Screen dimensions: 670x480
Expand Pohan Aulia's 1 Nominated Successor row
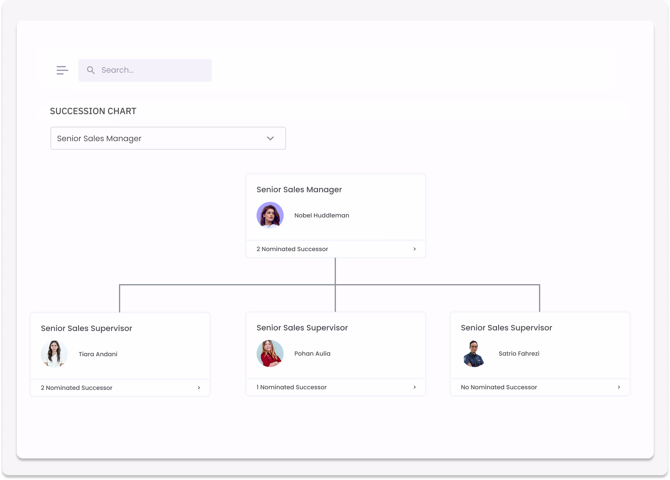pyautogui.click(x=336, y=387)
